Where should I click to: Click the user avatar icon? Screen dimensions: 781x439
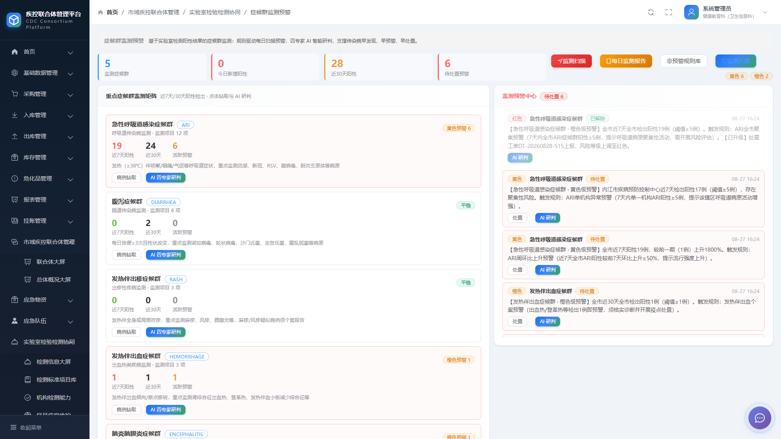pyautogui.click(x=691, y=12)
